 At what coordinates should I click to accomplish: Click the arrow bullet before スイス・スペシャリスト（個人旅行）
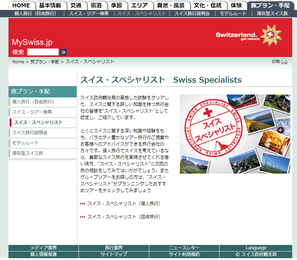click(83, 204)
